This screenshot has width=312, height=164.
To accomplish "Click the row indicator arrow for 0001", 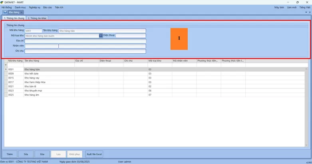I will 6,69.
